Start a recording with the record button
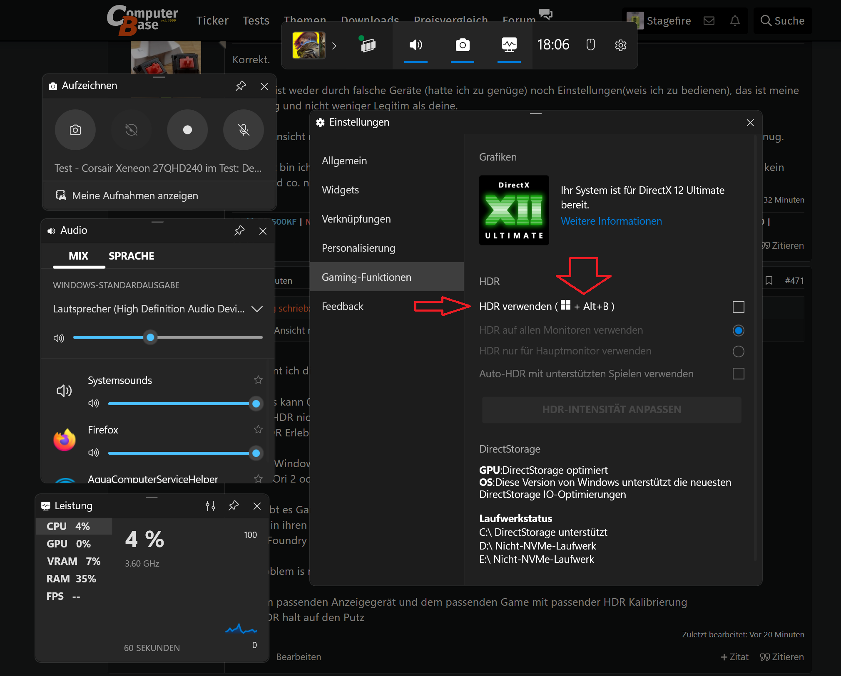 tap(187, 130)
